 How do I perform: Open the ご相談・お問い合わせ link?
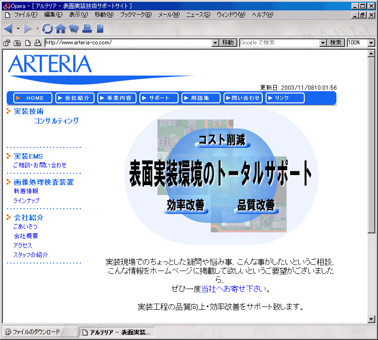click(40, 165)
